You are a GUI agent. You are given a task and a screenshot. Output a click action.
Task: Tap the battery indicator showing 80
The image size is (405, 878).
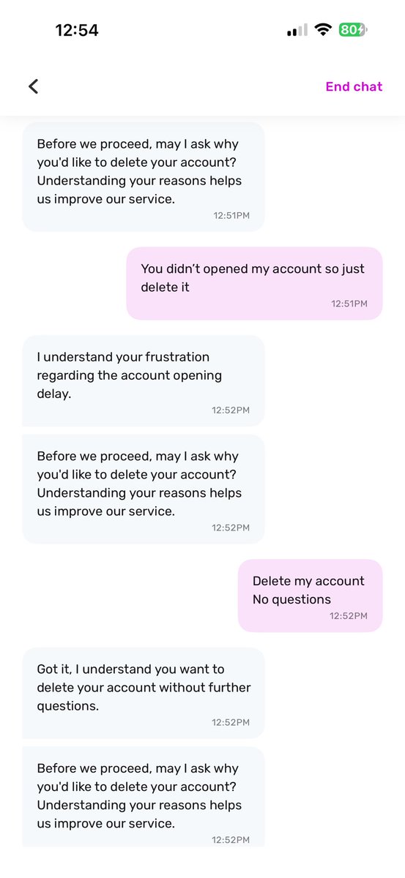tap(352, 30)
